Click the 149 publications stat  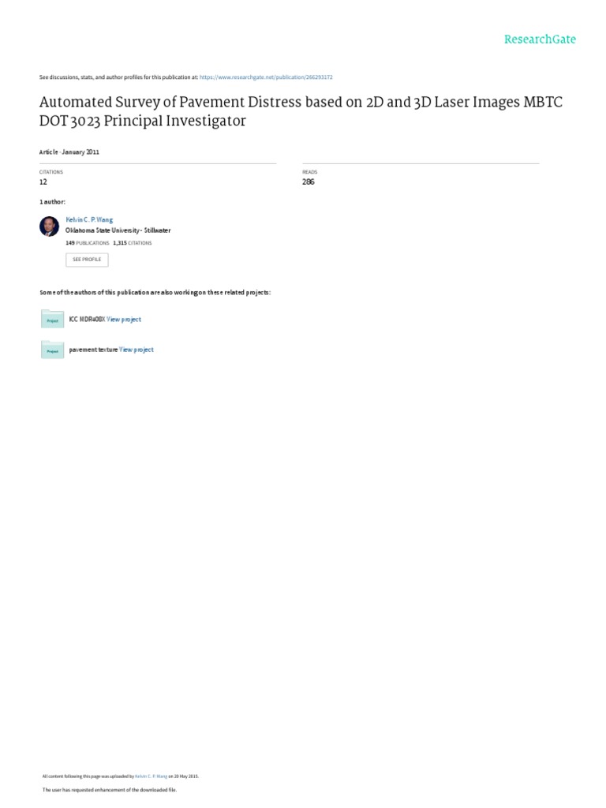pos(87,243)
